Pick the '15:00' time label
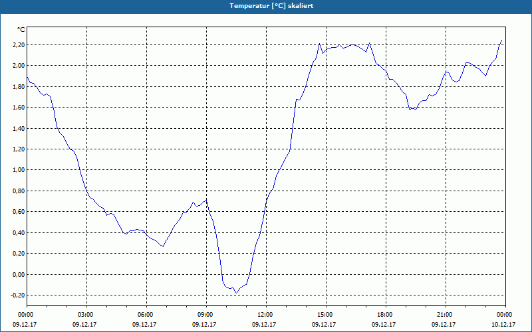 pos(326,315)
